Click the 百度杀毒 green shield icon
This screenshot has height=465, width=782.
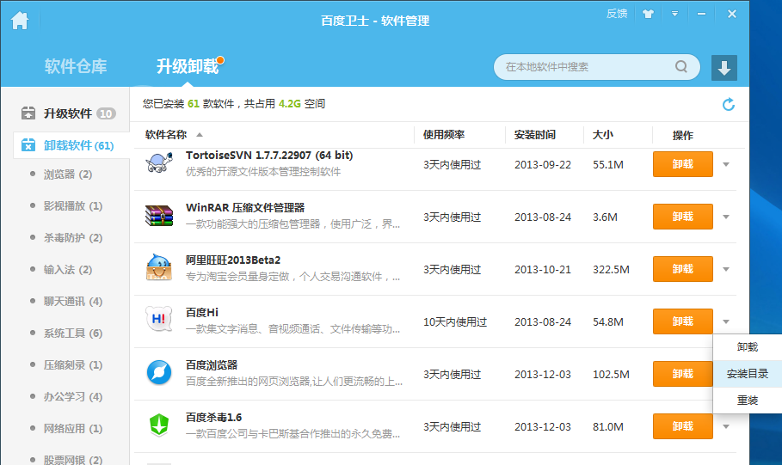tap(158, 426)
